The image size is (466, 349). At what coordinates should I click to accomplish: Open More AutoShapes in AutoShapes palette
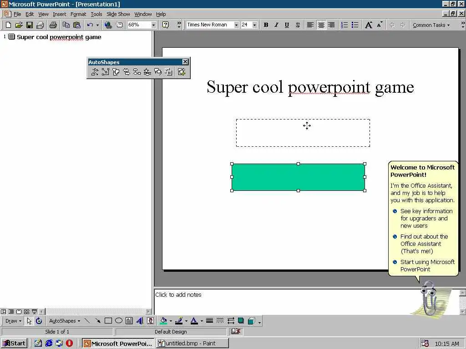[182, 71]
